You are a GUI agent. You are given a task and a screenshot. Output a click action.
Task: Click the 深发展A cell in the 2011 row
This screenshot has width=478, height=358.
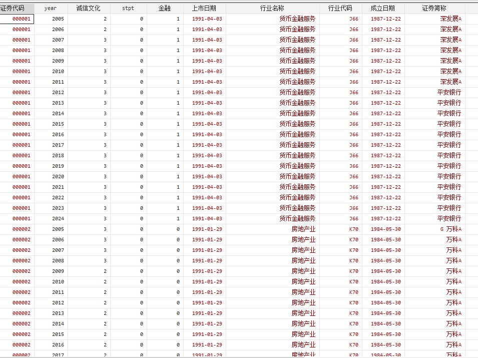[450, 82]
